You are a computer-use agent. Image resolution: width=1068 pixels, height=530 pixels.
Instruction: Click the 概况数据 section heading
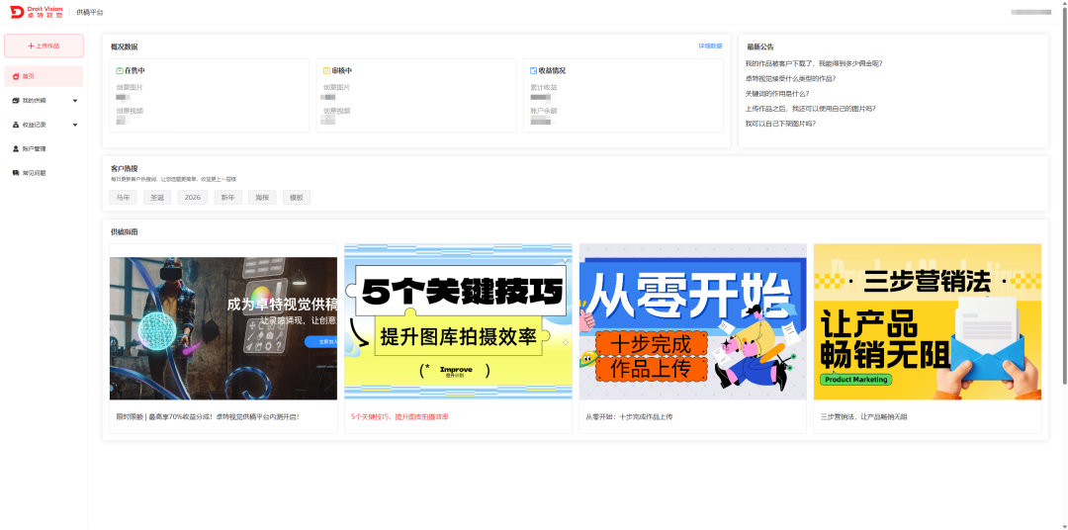(124, 47)
